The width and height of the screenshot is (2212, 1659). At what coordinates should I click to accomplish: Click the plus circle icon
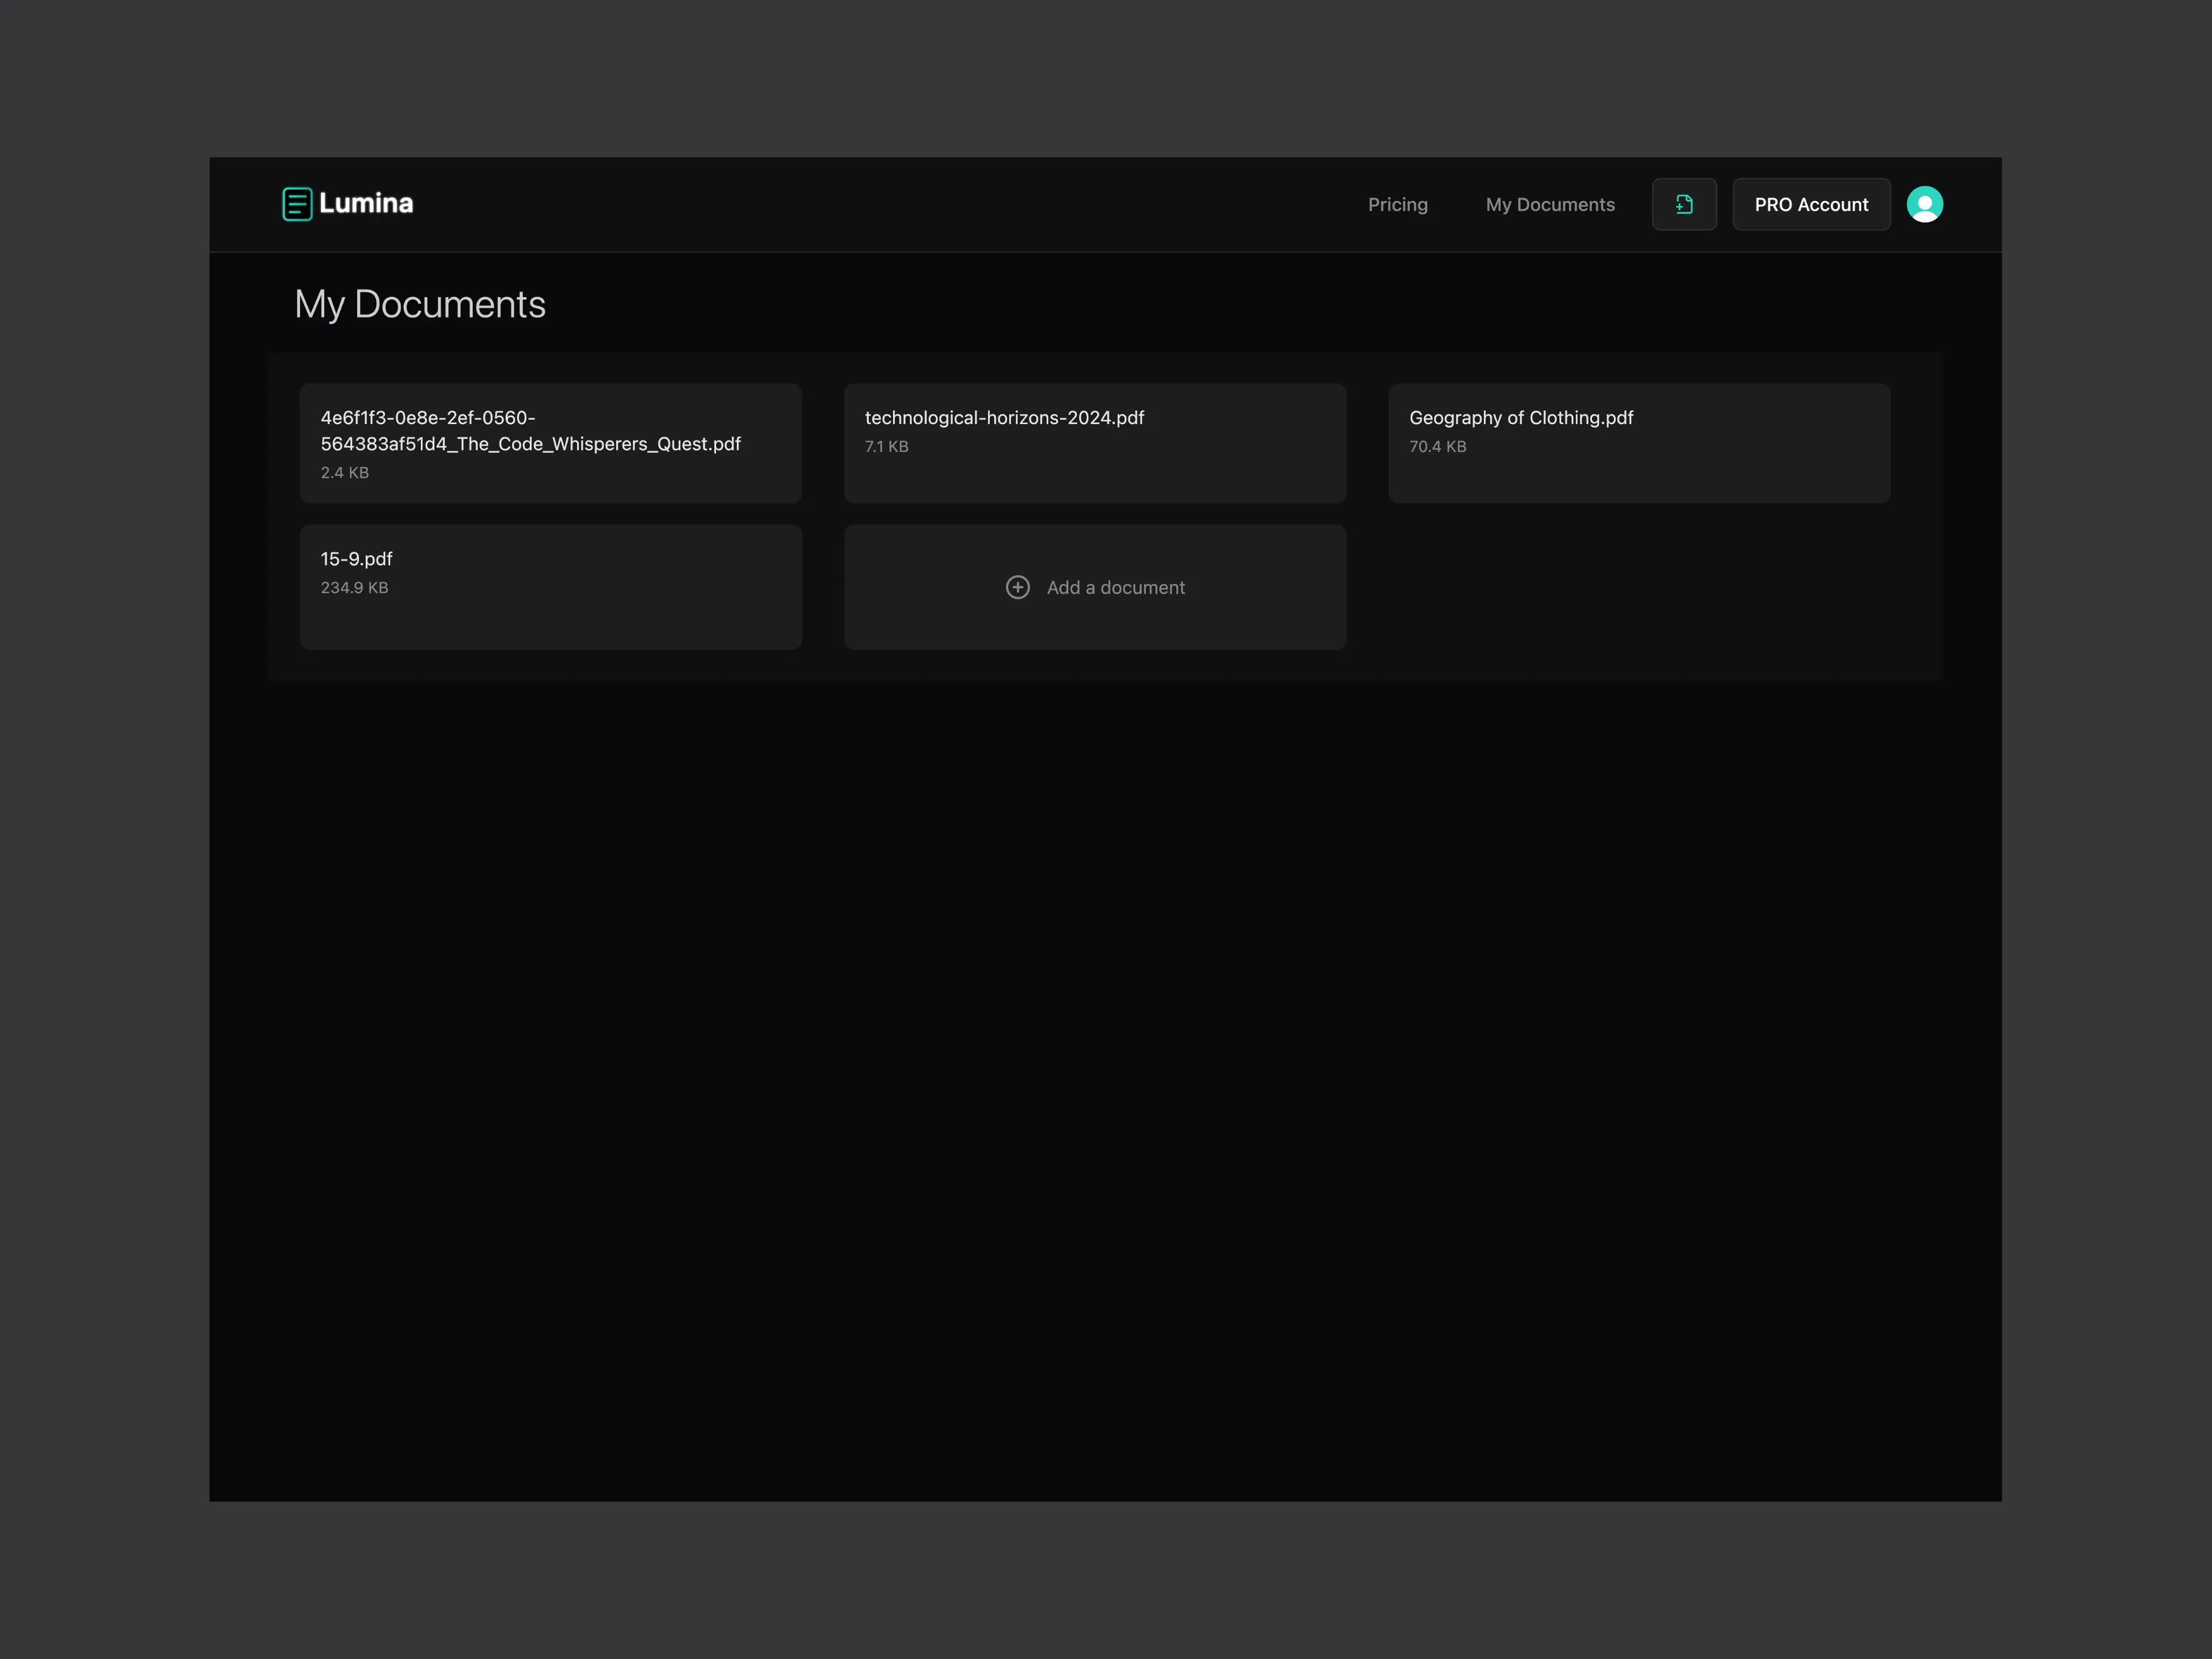(1017, 588)
